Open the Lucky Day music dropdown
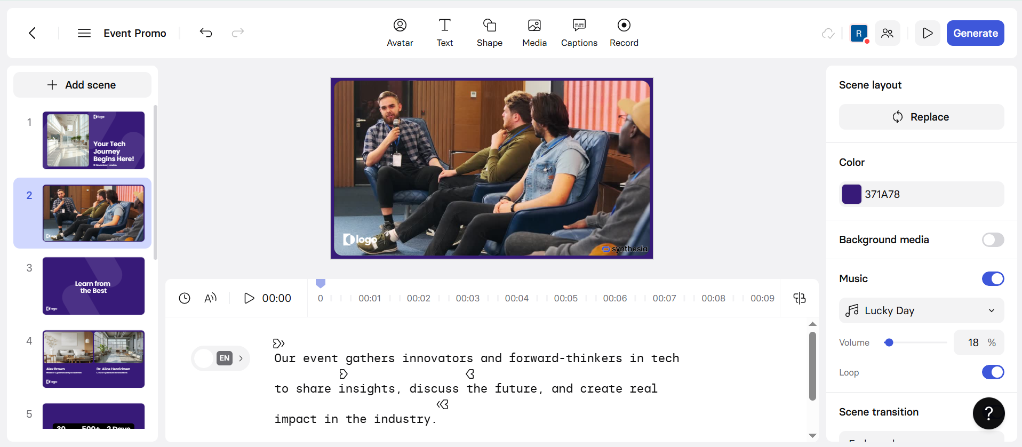Viewport: 1022px width, 447px height. [921, 310]
